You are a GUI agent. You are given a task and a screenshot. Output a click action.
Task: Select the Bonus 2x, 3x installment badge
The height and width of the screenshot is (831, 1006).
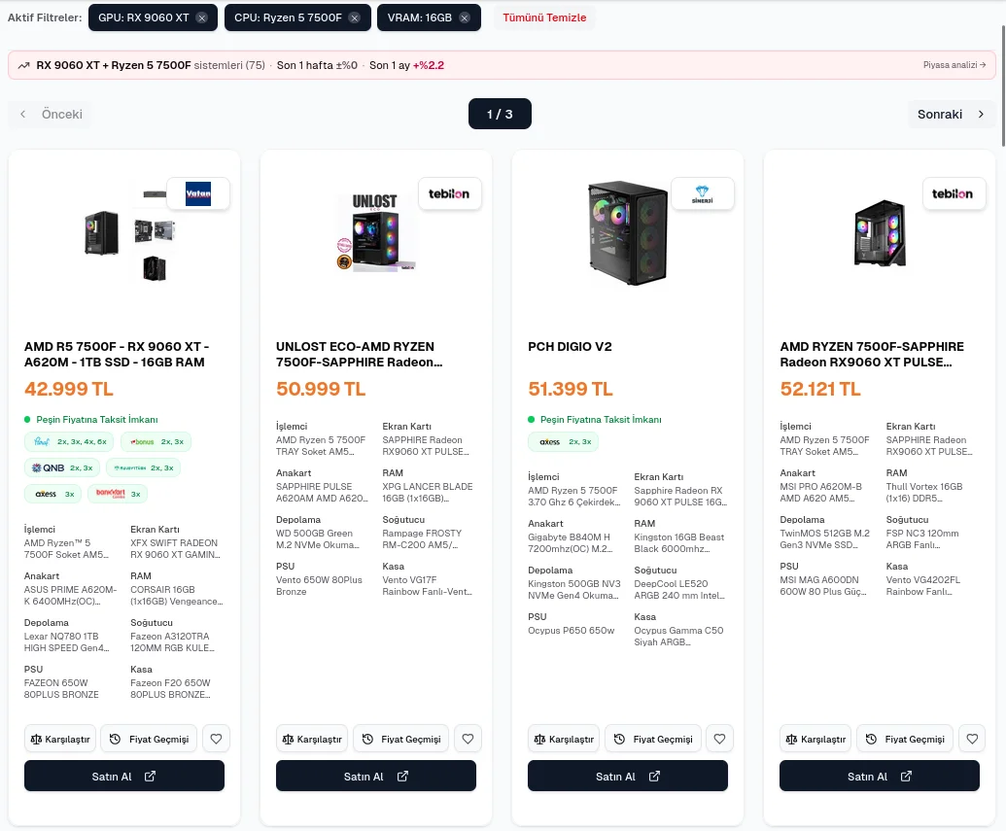click(156, 441)
